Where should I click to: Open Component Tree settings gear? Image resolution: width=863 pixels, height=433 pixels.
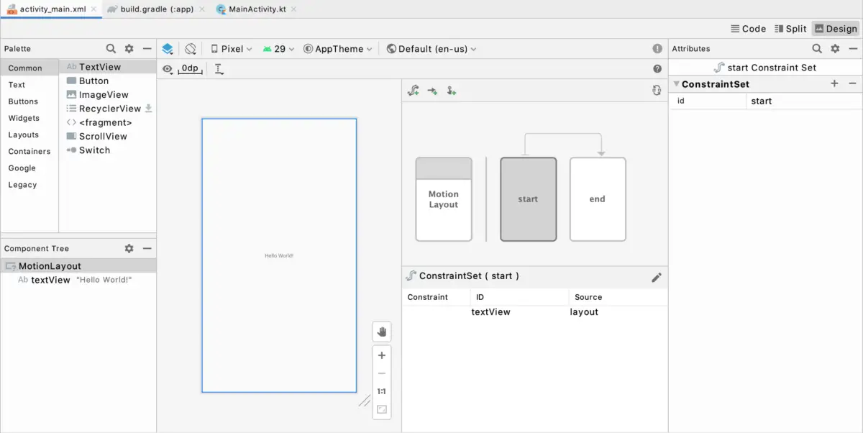click(x=128, y=248)
